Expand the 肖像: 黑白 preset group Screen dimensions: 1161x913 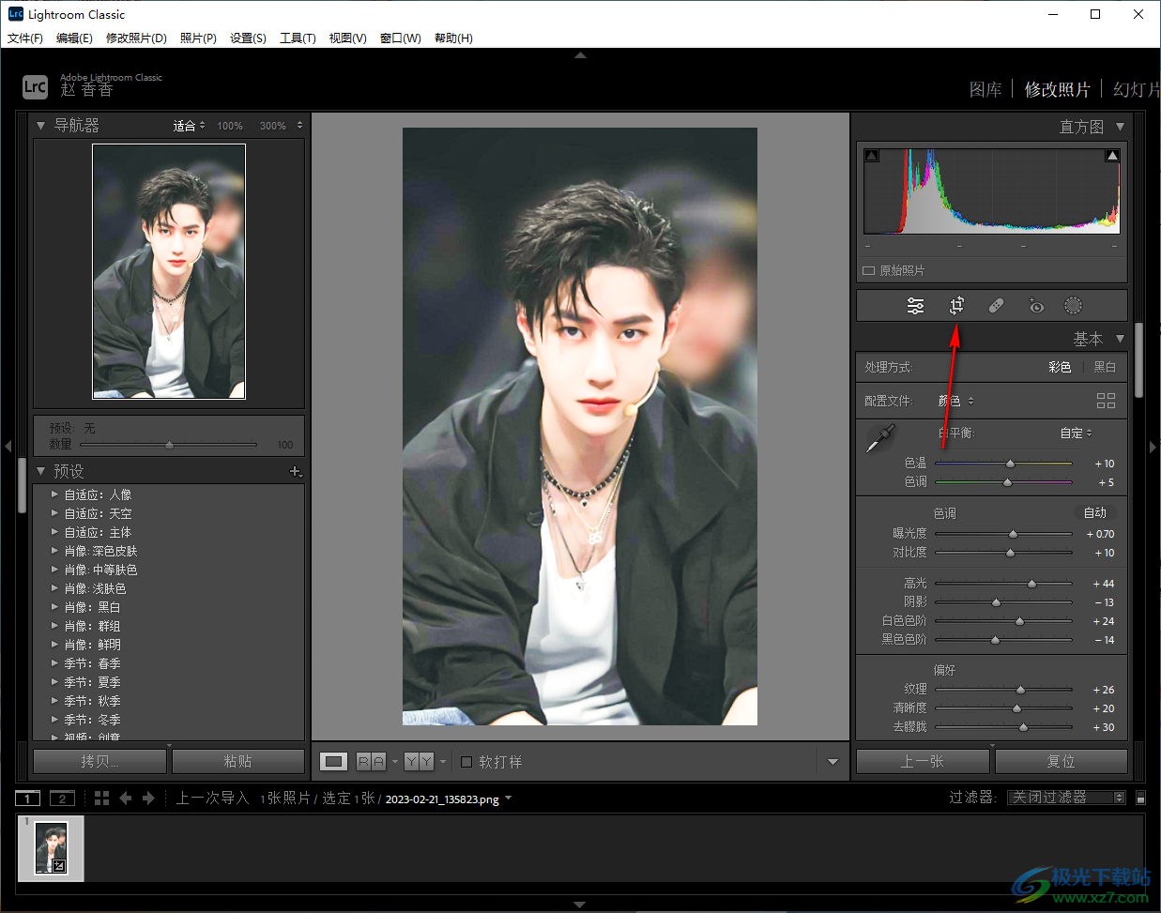tap(54, 607)
